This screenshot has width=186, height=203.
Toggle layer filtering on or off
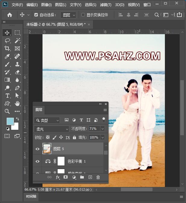pos(103,120)
